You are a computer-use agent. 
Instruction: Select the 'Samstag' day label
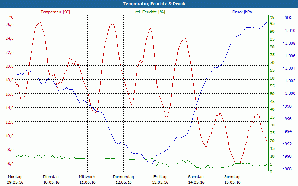(196, 177)
